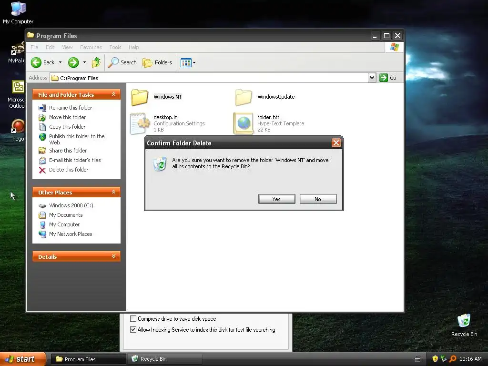This screenshot has width=488, height=366.
Task: Click the network connection tray icon
Action: [444, 359]
